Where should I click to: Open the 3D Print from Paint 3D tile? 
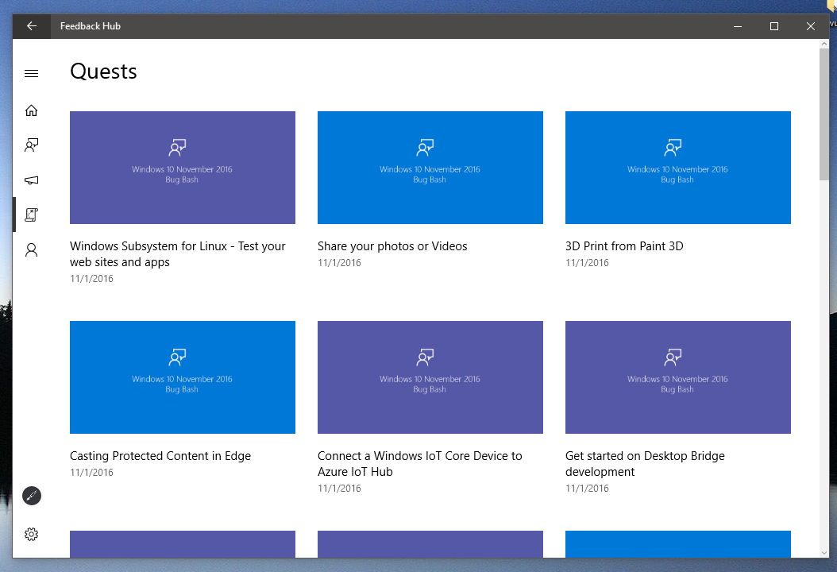point(678,168)
